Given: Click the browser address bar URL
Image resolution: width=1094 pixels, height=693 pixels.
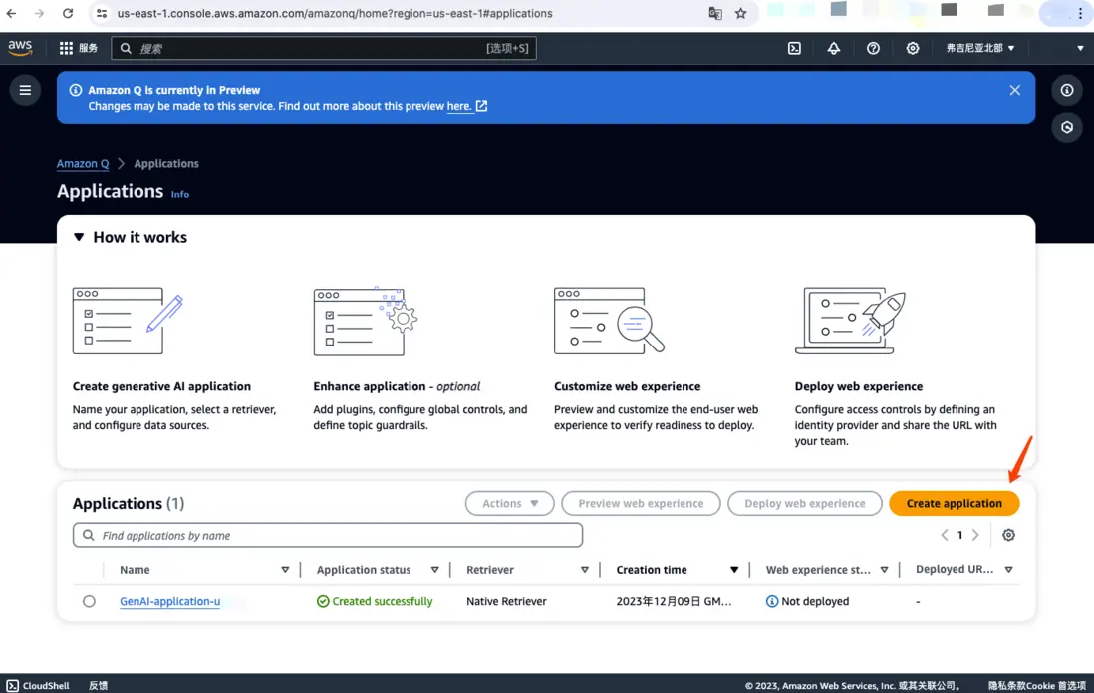Looking at the screenshot, I should [x=335, y=13].
